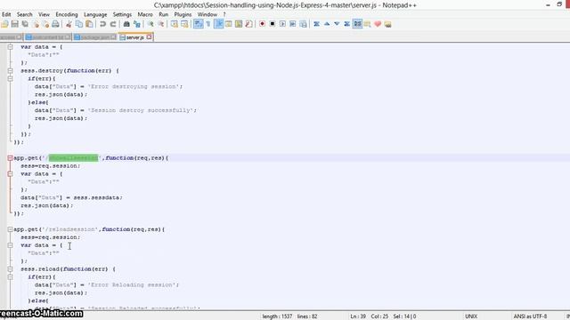Click the ANSI as UTF-8 encoding status
The width and height of the screenshot is (570, 320).
click(x=530, y=316)
